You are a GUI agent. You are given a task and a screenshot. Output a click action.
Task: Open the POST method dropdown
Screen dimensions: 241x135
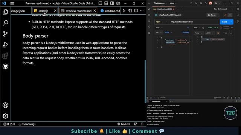pos(161,22)
